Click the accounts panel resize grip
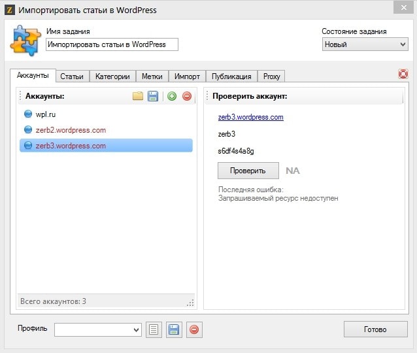Screen dimensions: 417x353 [190, 303]
